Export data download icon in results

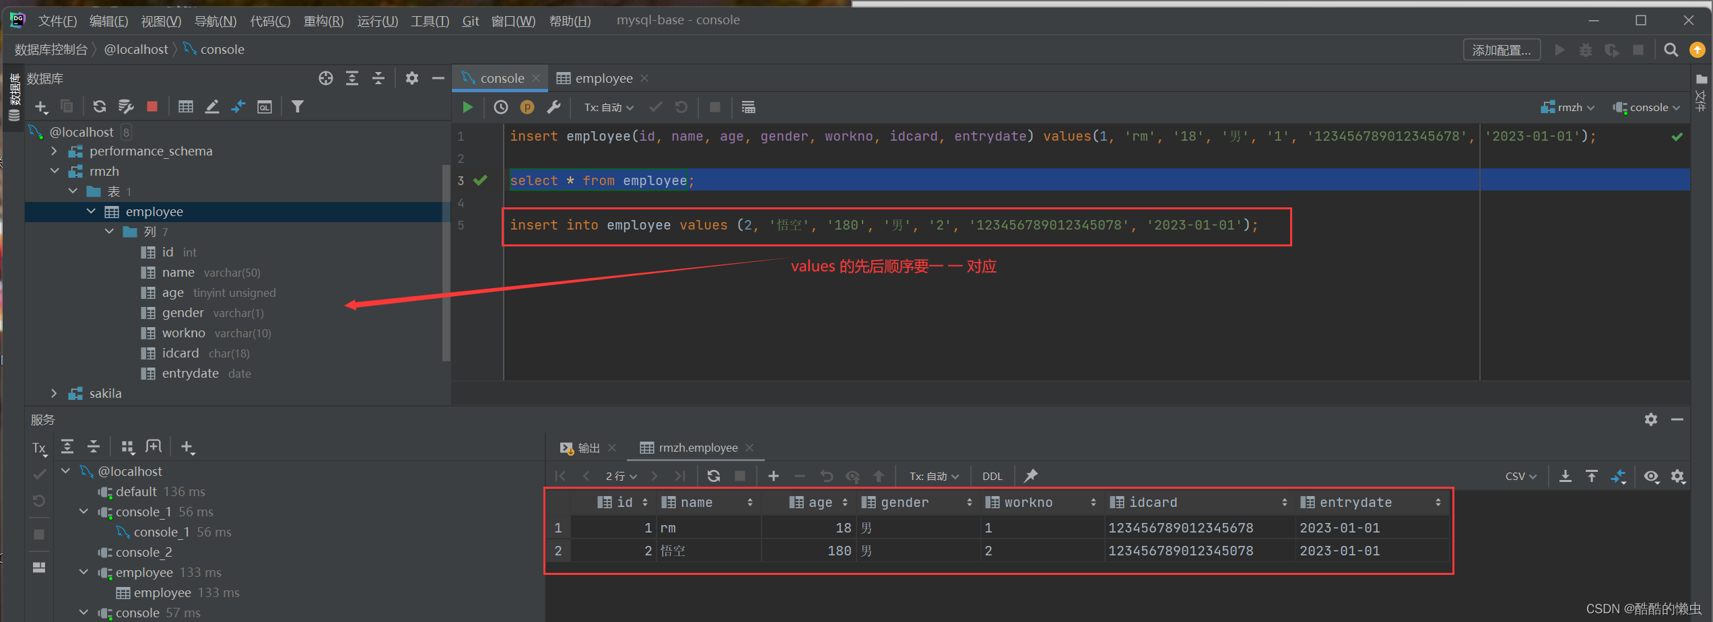pyautogui.click(x=1566, y=476)
